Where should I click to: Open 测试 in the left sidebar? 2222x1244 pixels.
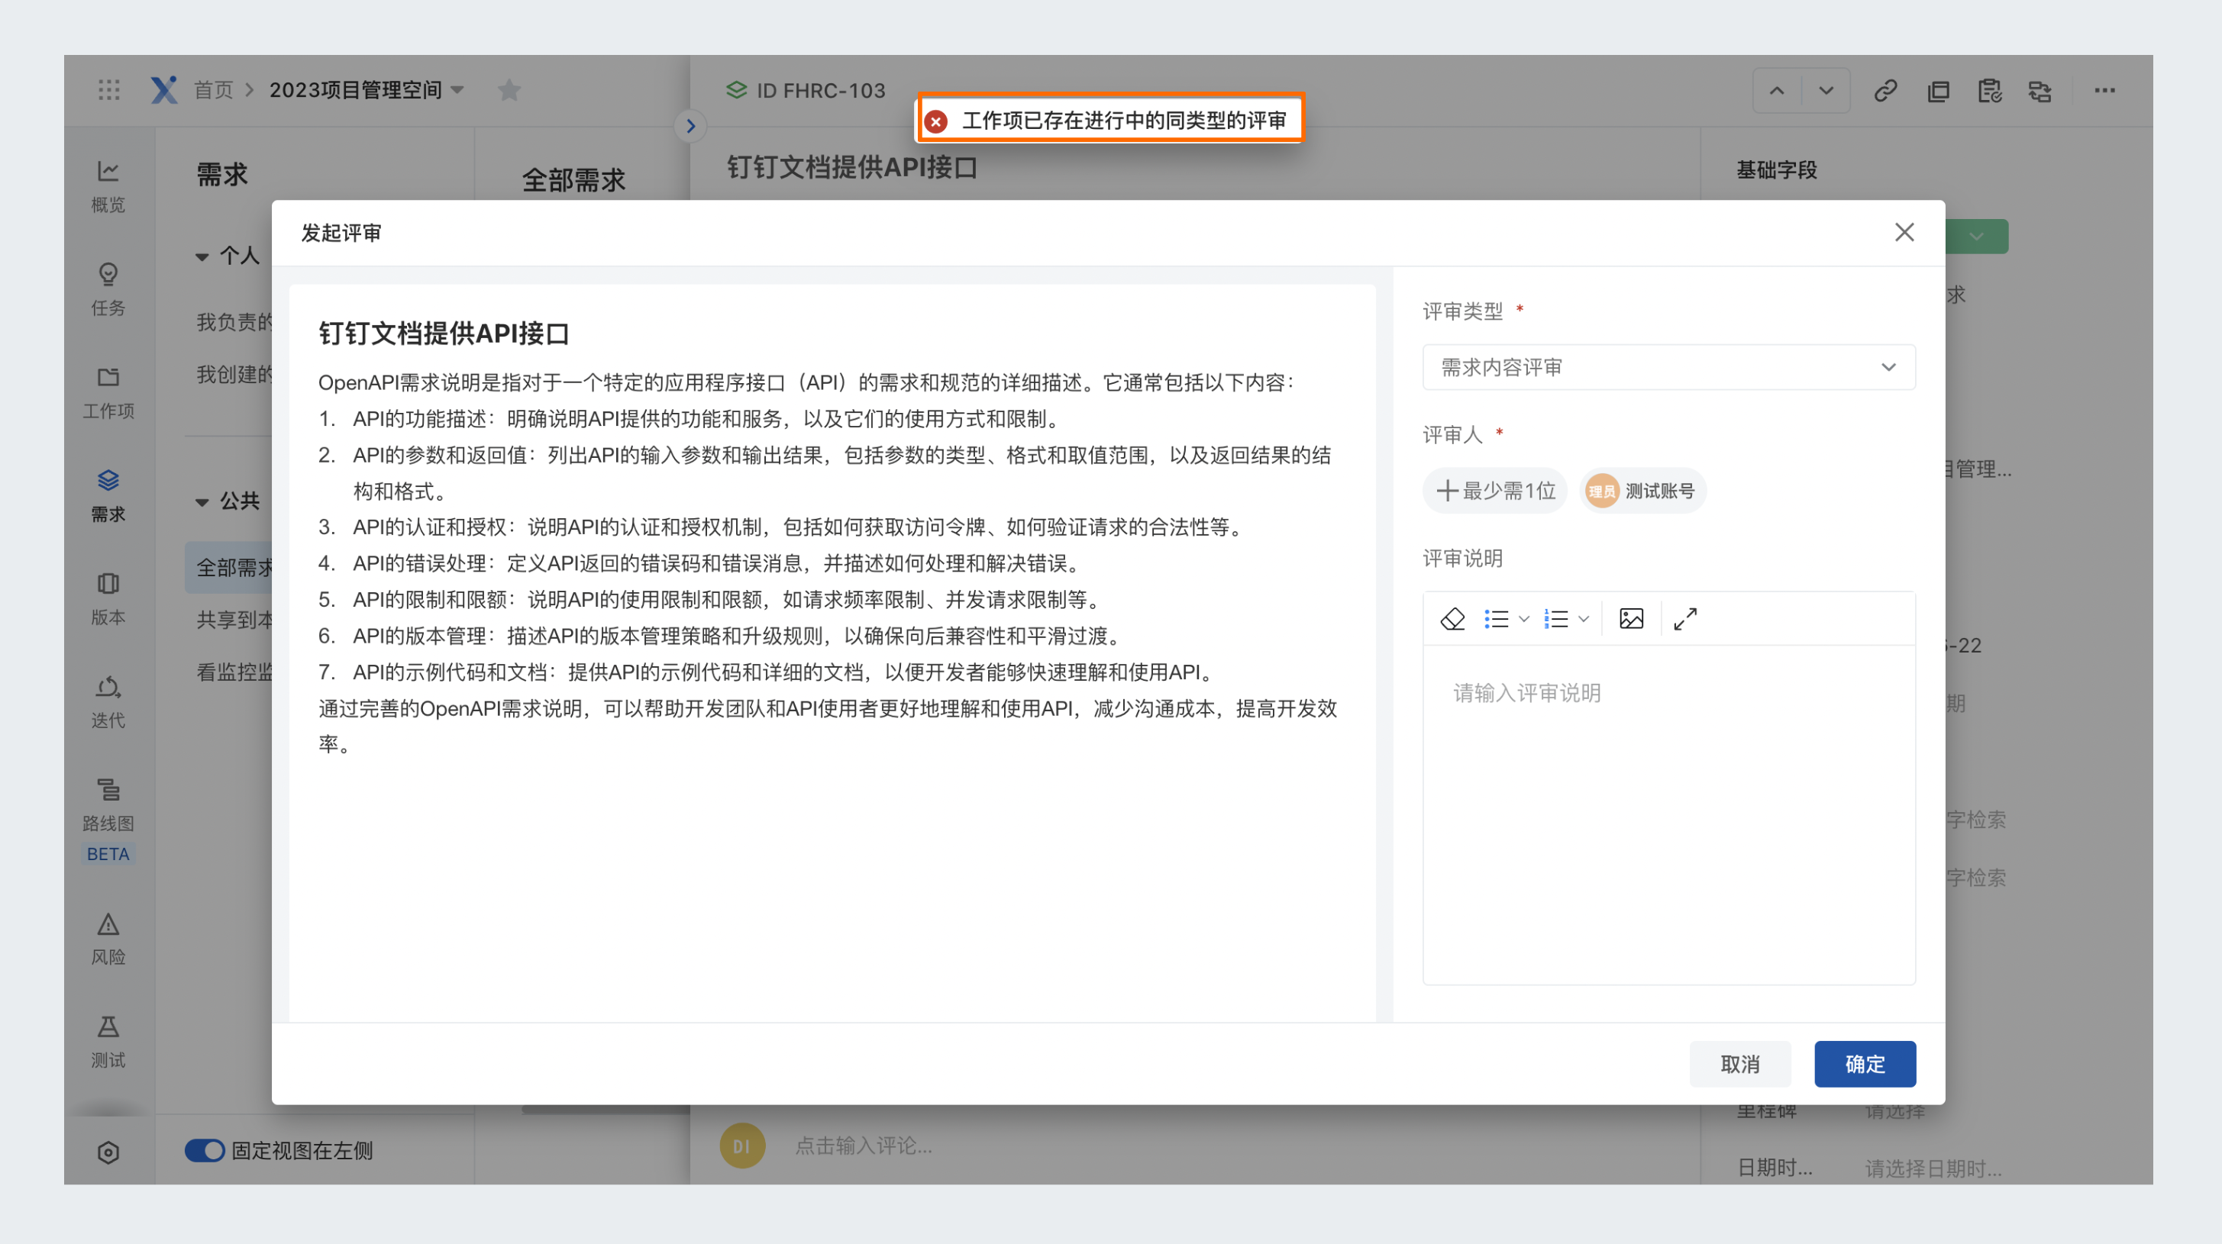[x=108, y=1043]
